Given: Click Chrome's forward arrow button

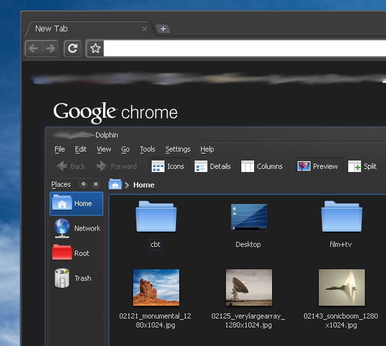Looking at the screenshot, I should 51,49.
